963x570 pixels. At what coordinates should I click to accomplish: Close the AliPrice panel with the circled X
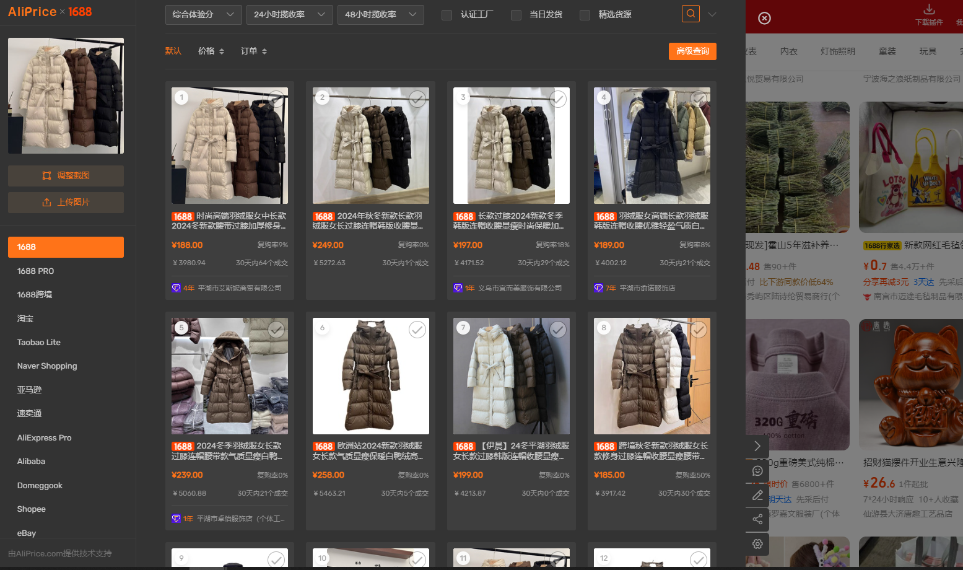[x=765, y=18]
